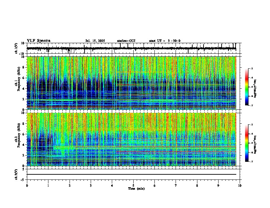The image size is (270, 208).
Task: Click the "VLF Spectra" title text
Action: [39, 41]
